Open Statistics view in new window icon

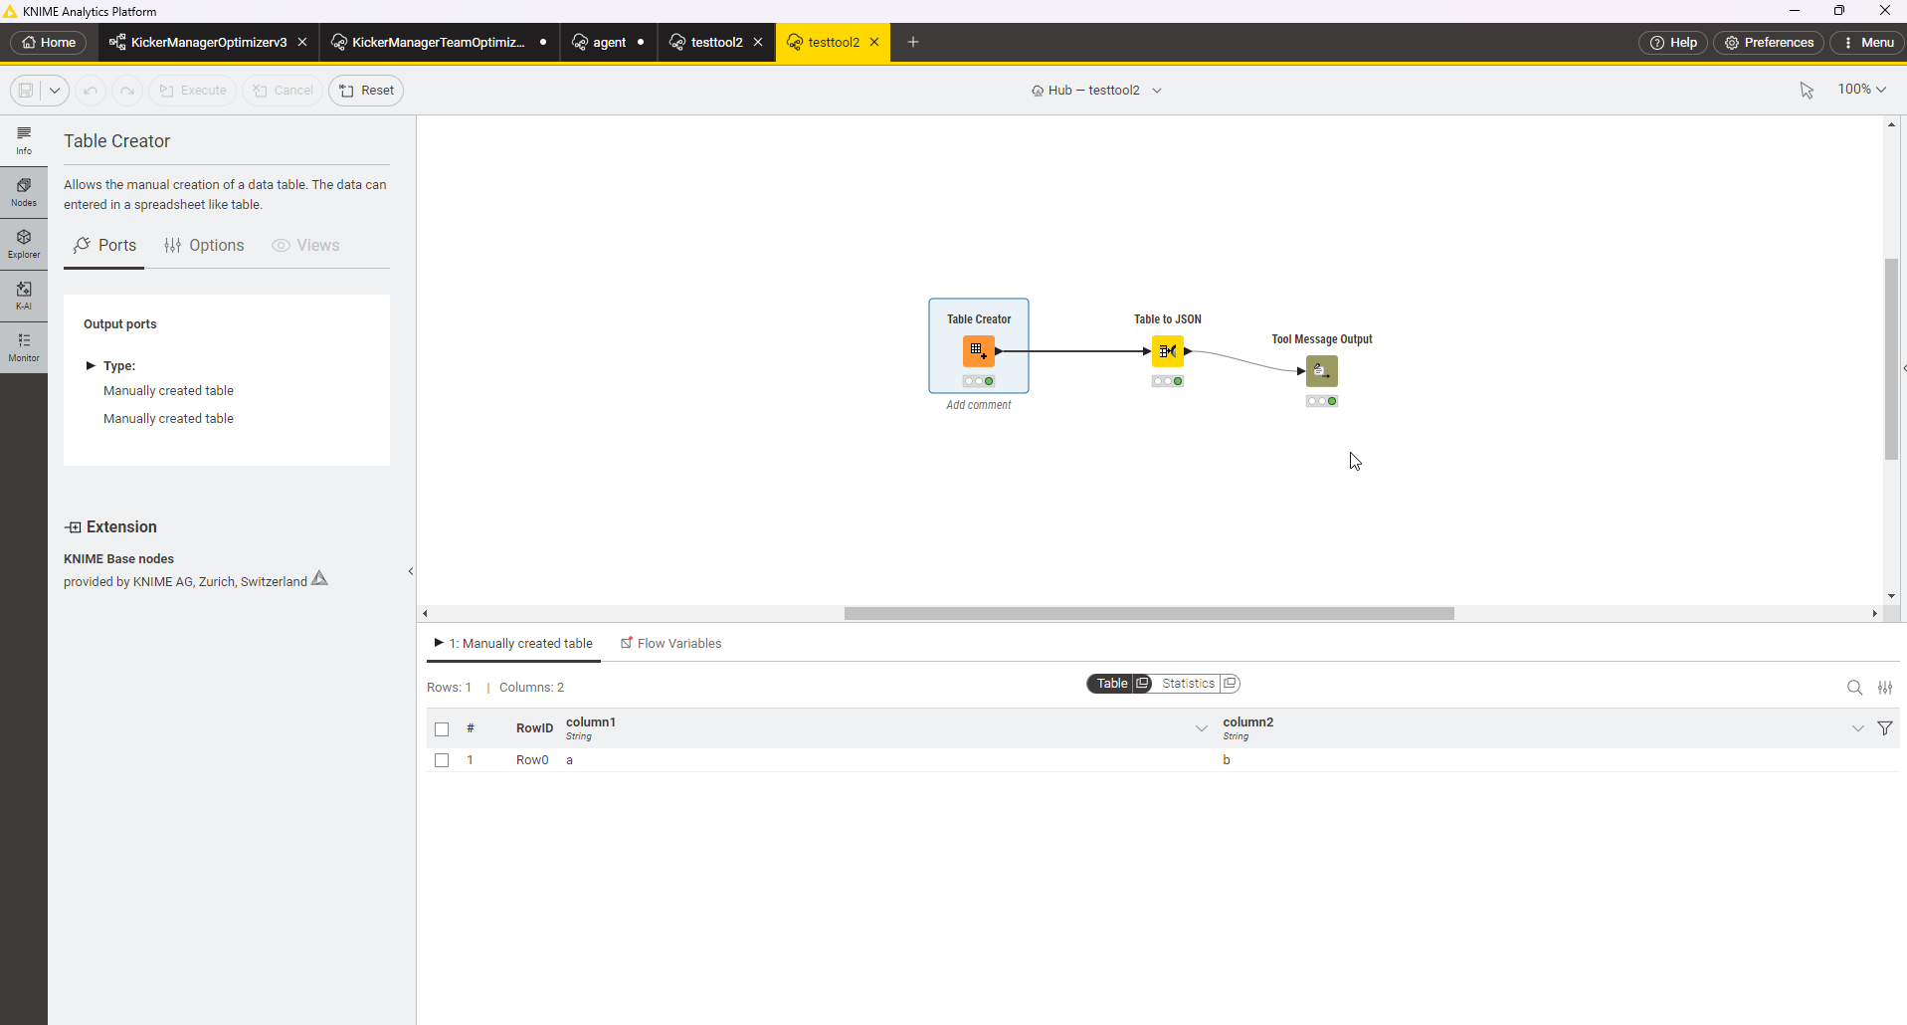click(x=1231, y=684)
